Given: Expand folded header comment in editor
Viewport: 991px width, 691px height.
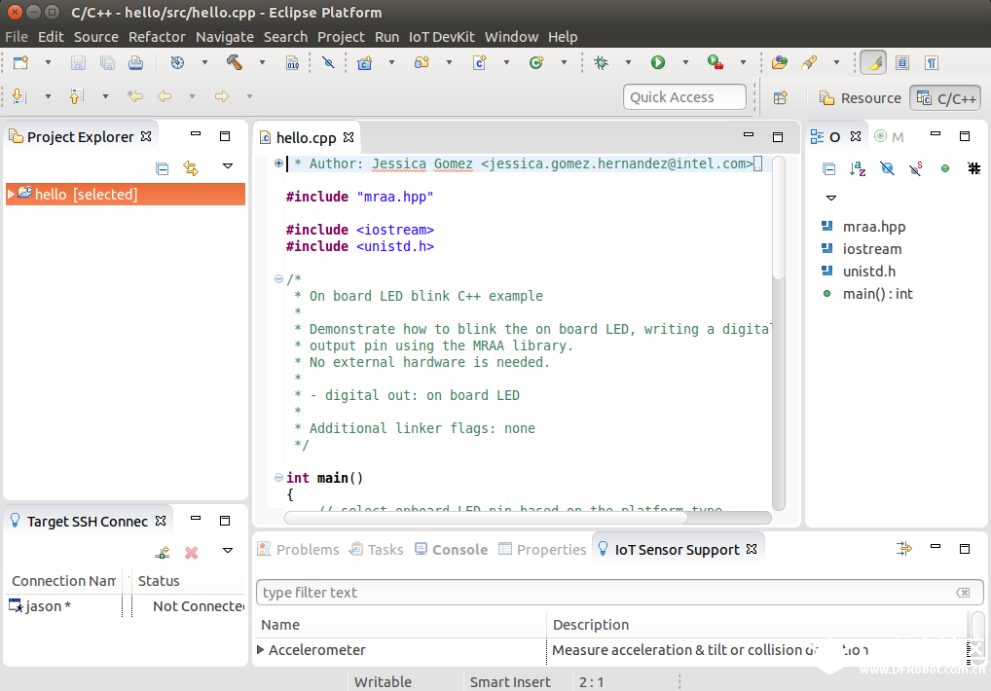Looking at the screenshot, I should click(278, 163).
